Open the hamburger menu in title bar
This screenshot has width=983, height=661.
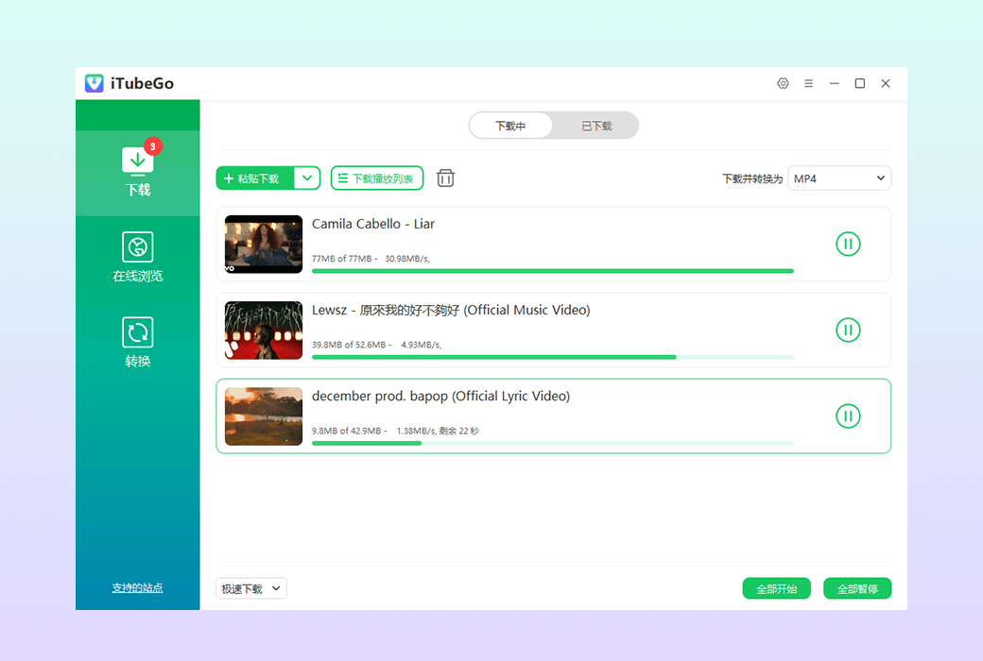809,83
